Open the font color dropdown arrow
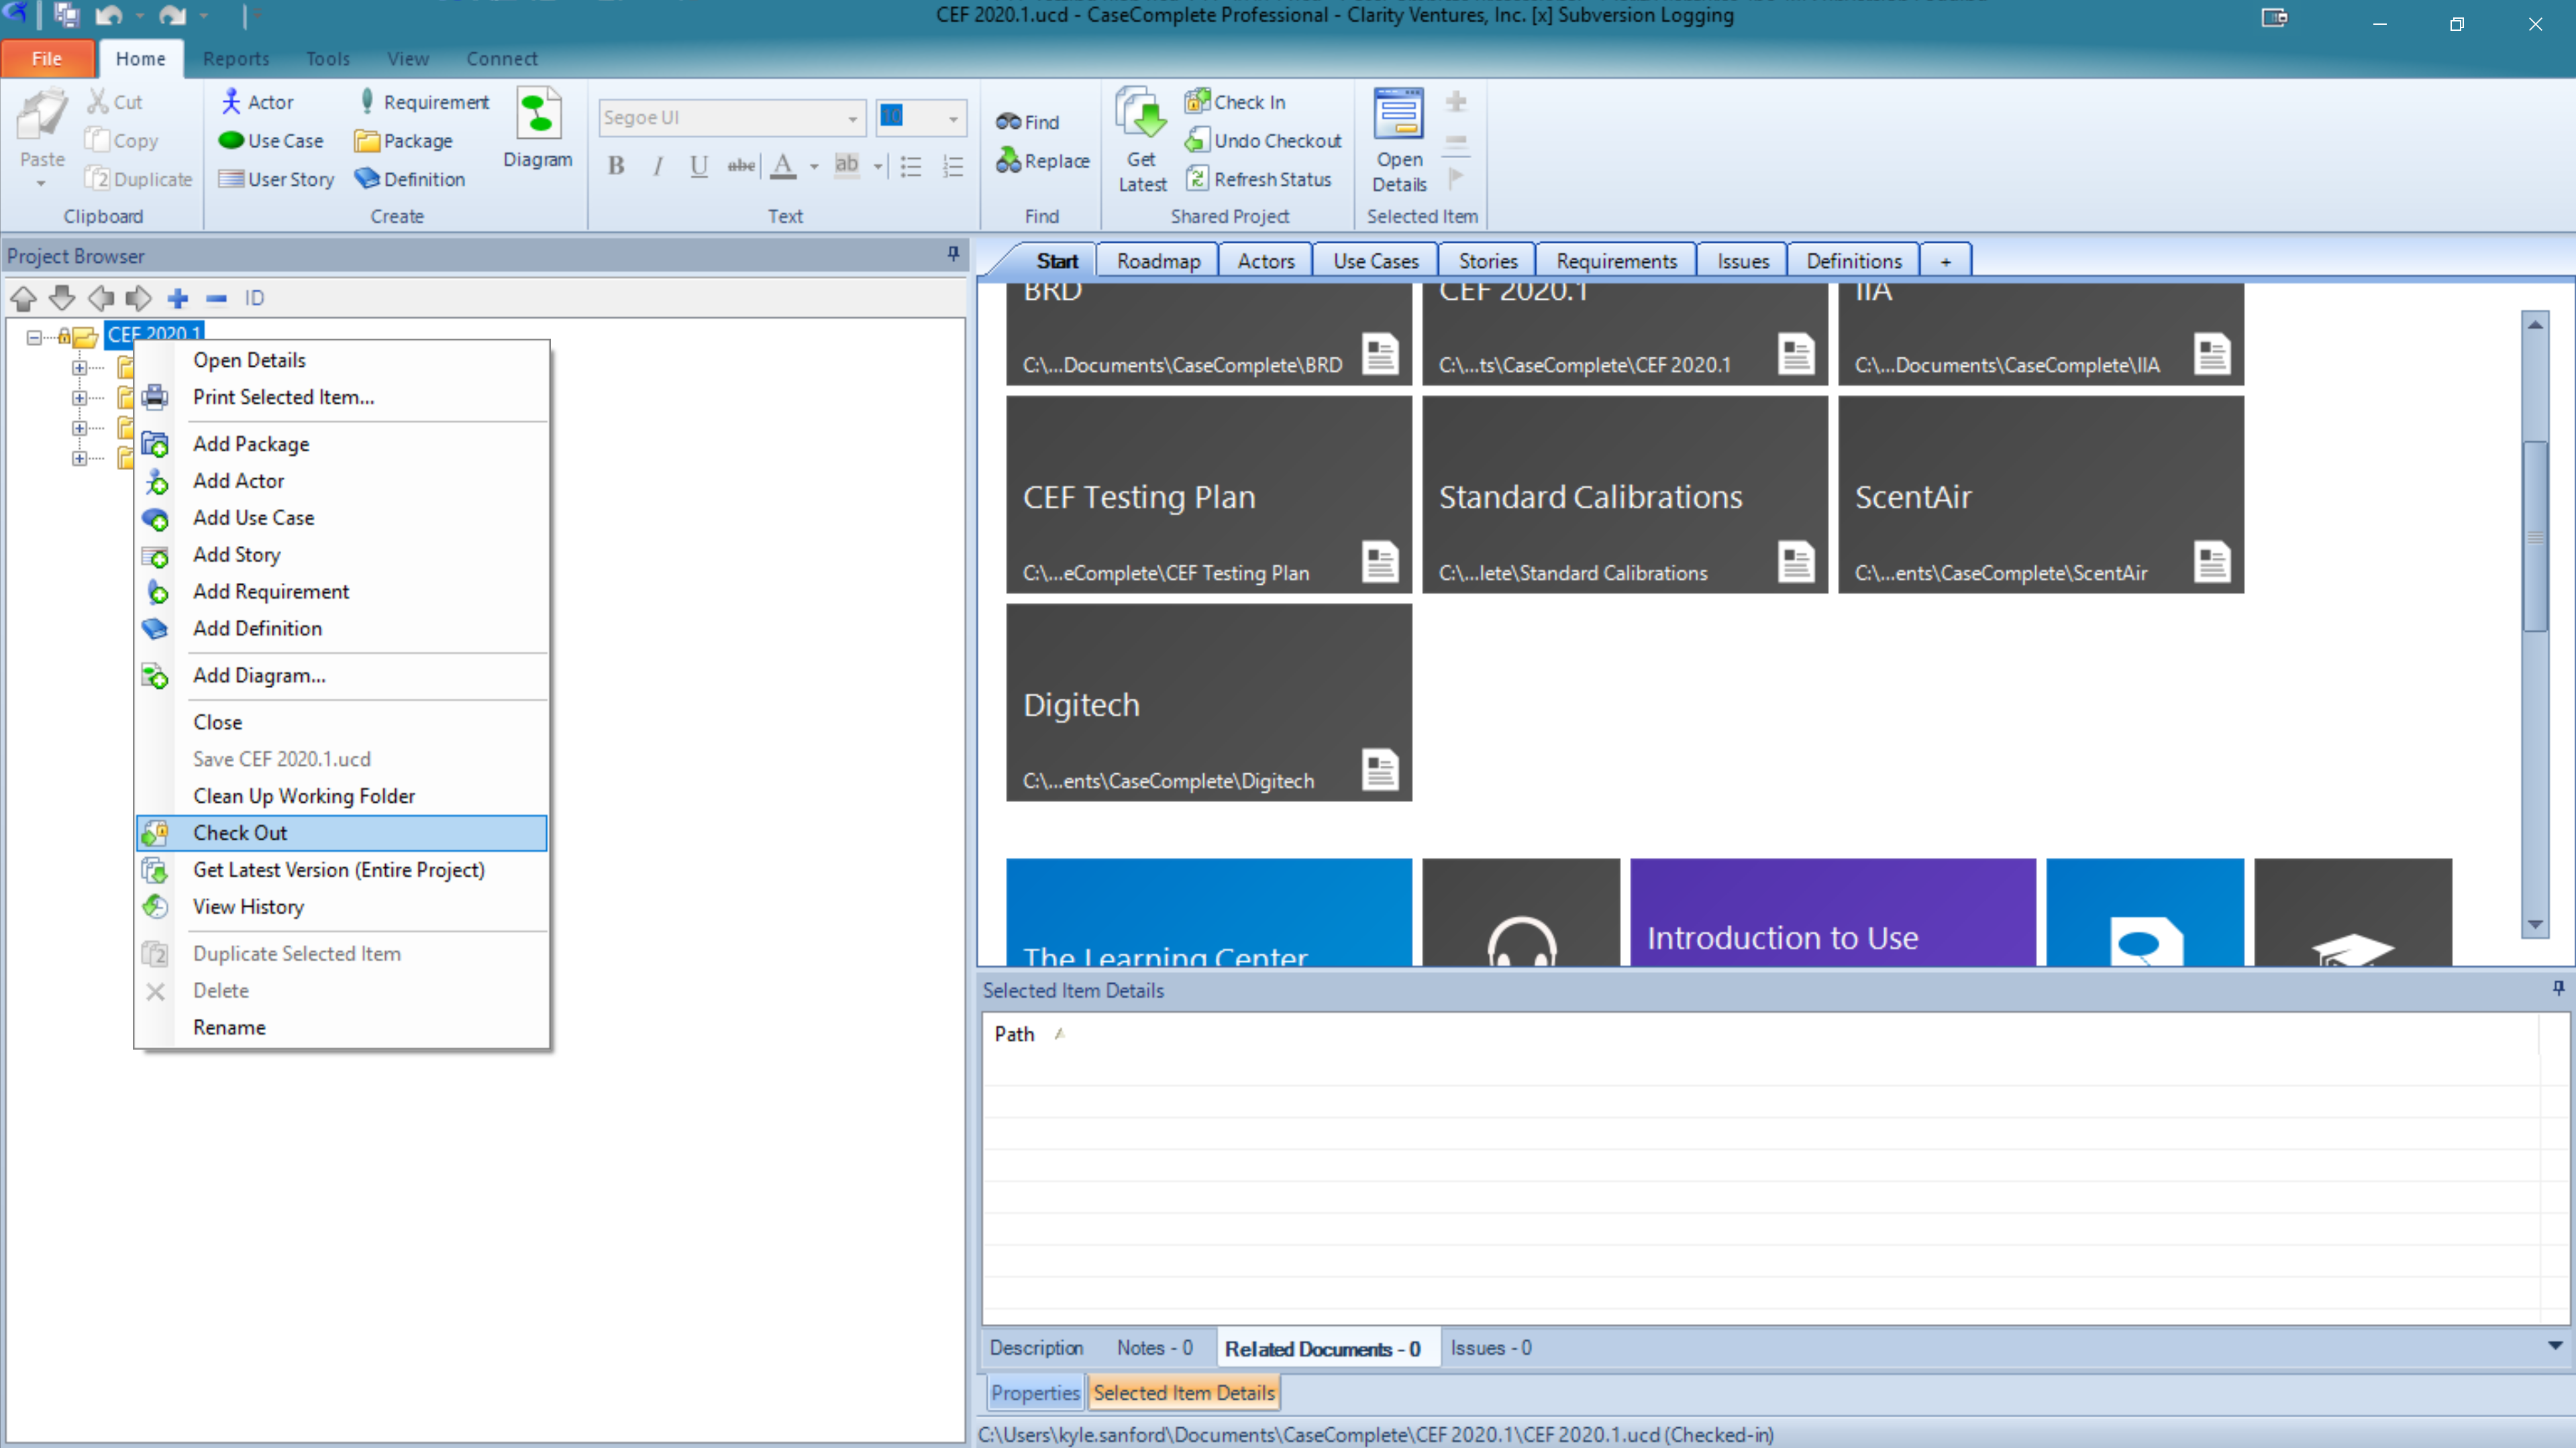The width and height of the screenshot is (2576, 1448). pyautogui.click(x=814, y=166)
